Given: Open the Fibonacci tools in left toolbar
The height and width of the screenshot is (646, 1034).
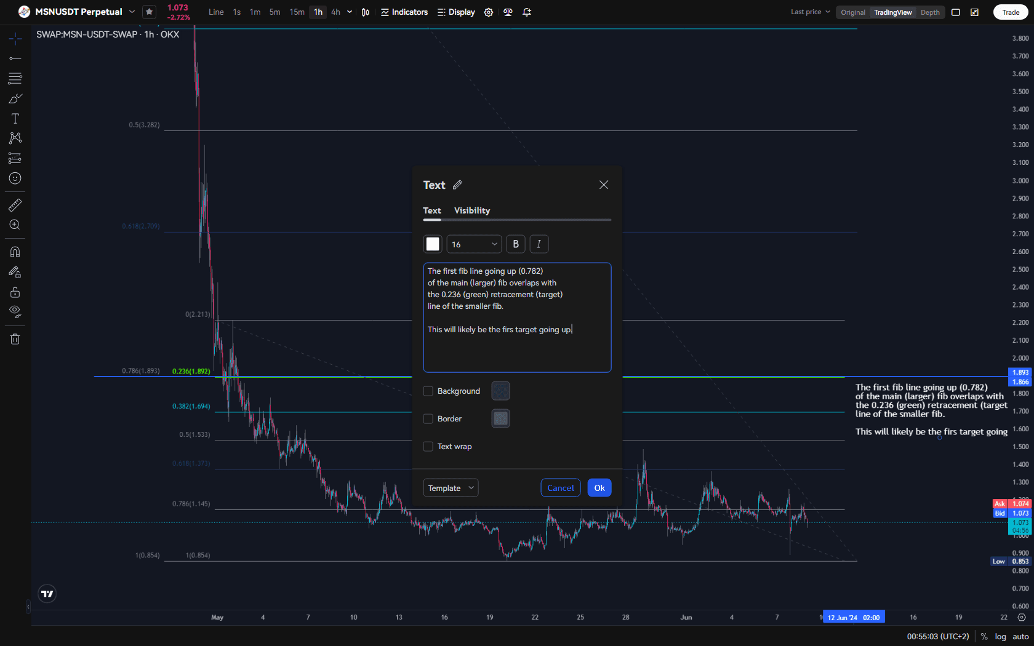Looking at the screenshot, I should pyautogui.click(x=15, y=78).
